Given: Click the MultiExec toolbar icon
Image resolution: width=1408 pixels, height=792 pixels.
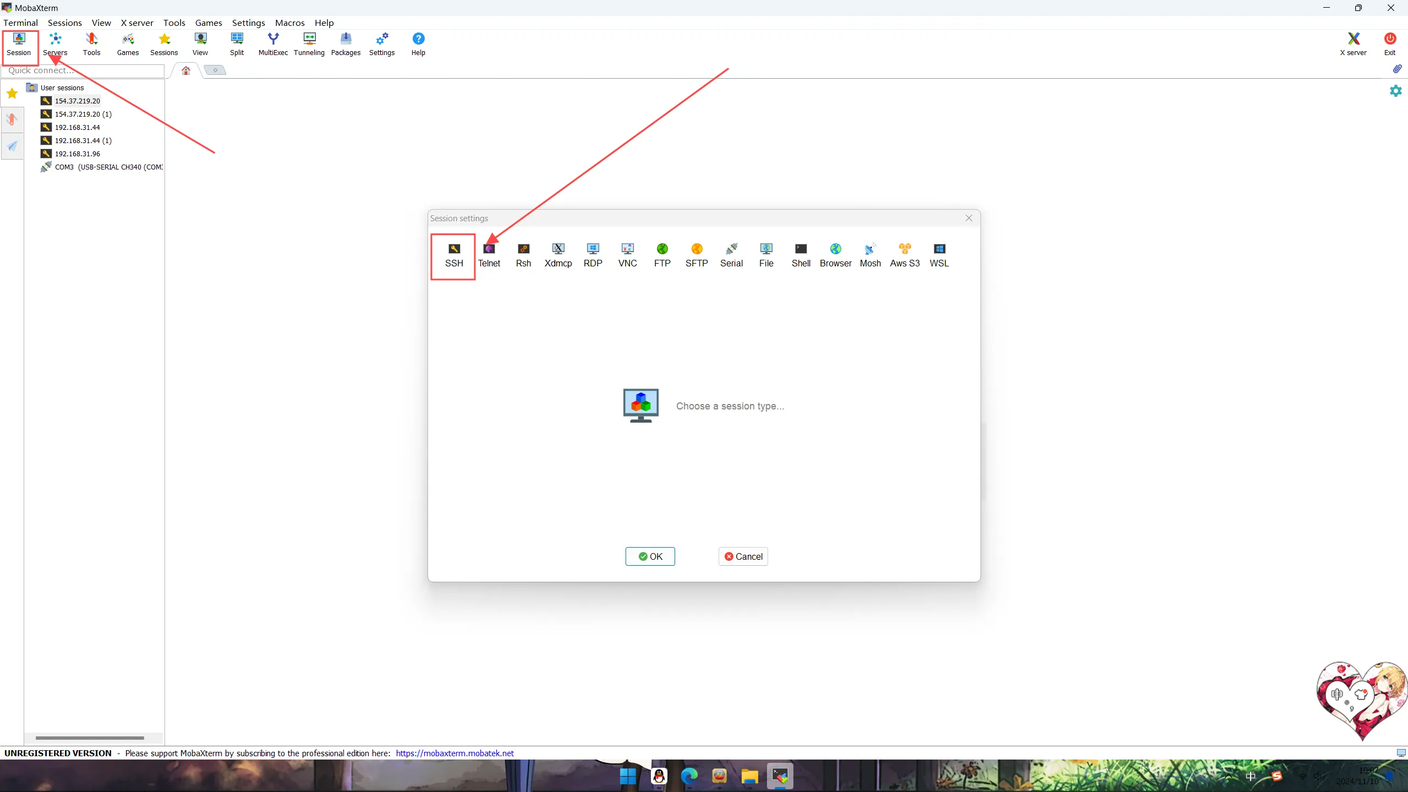Looking at the screenshot, I should click(273, 44).
